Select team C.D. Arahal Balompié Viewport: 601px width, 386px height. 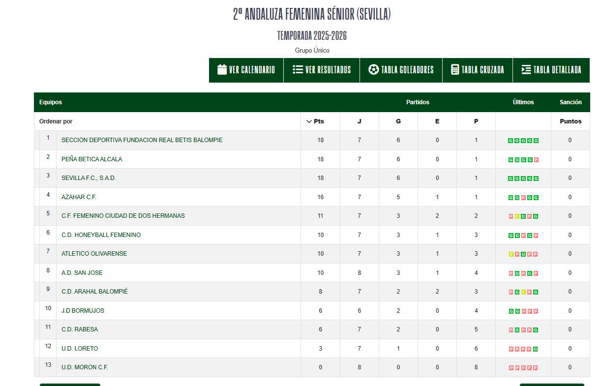pos(94,292)
